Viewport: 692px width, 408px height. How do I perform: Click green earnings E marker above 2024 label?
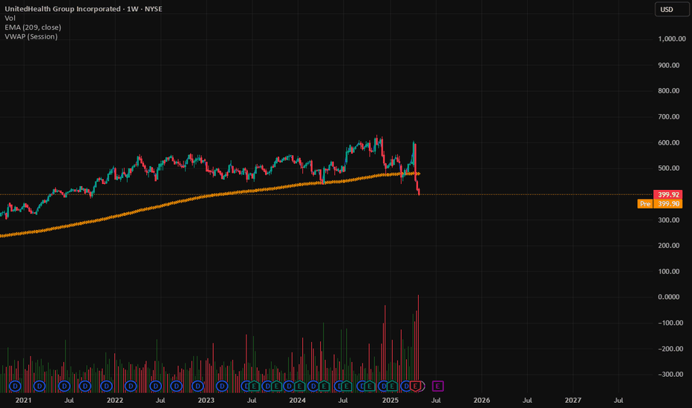[300, 386]
